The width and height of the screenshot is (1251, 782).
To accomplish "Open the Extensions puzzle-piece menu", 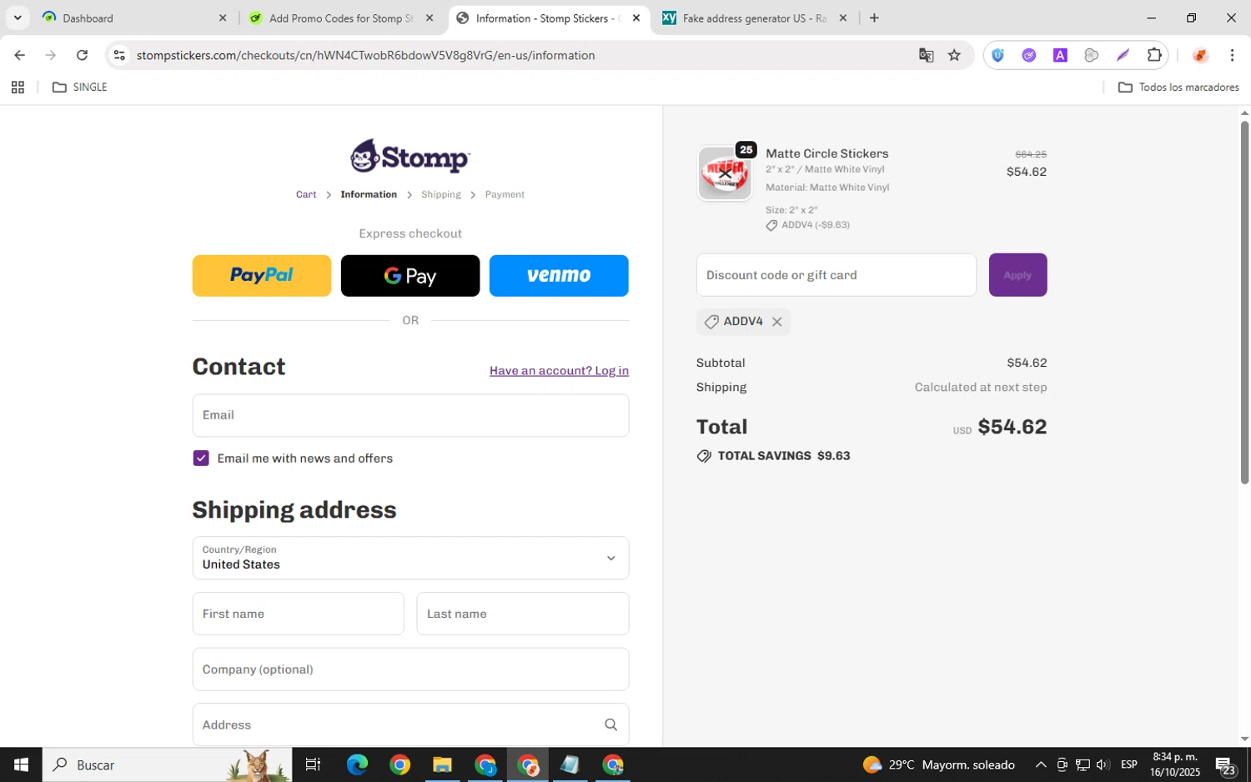I will click(1154, 55).
